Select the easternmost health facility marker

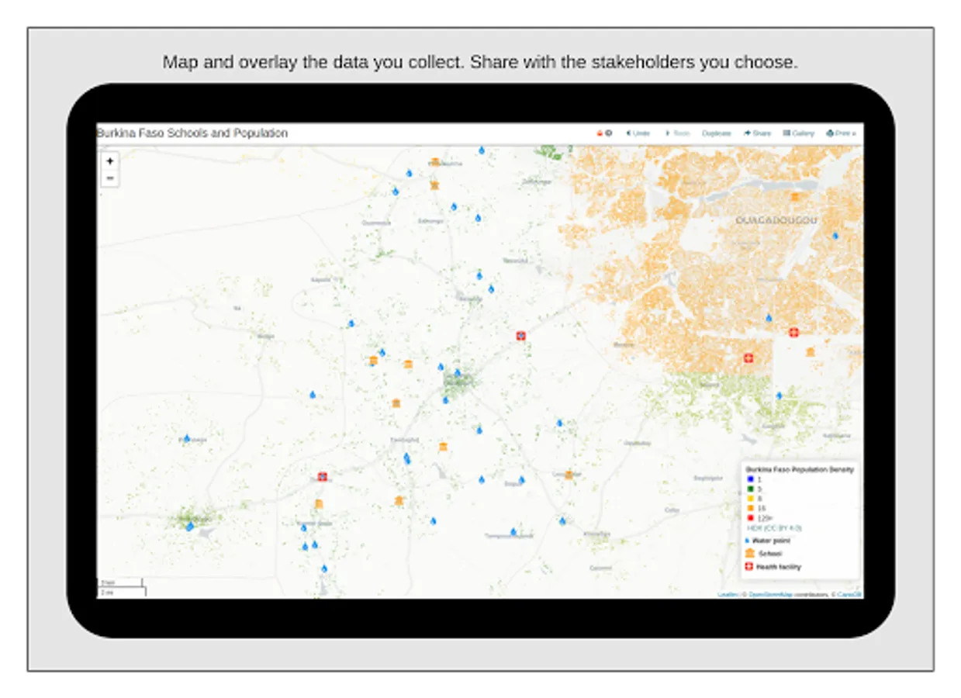(793, 332)
